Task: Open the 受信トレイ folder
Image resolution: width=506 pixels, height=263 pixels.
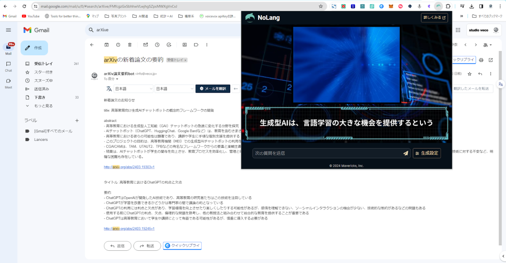Action: (43, 64)
